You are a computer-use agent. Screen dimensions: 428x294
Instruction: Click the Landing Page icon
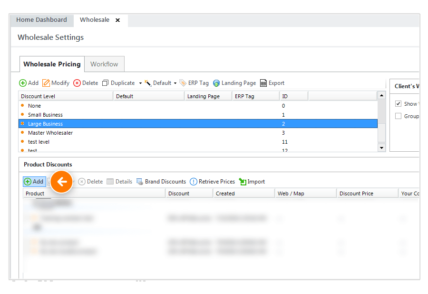pos(216,83)
